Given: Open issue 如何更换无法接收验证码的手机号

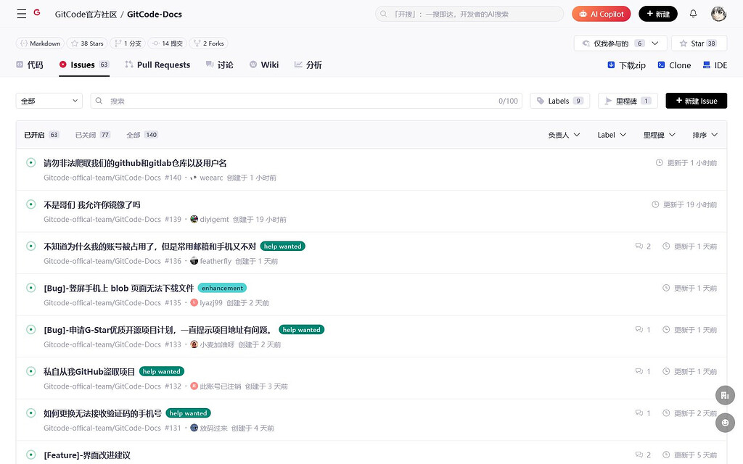Looking at the screenshot, I should coord(103,413).
